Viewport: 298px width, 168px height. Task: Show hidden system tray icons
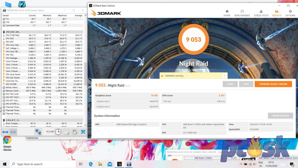(x=241, y=164)
